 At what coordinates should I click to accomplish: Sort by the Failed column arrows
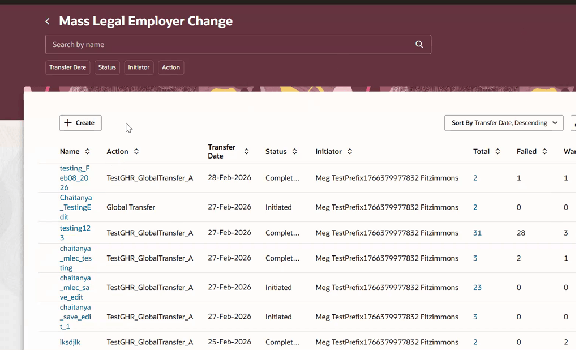pyautogui.click(x=544, y=151)
